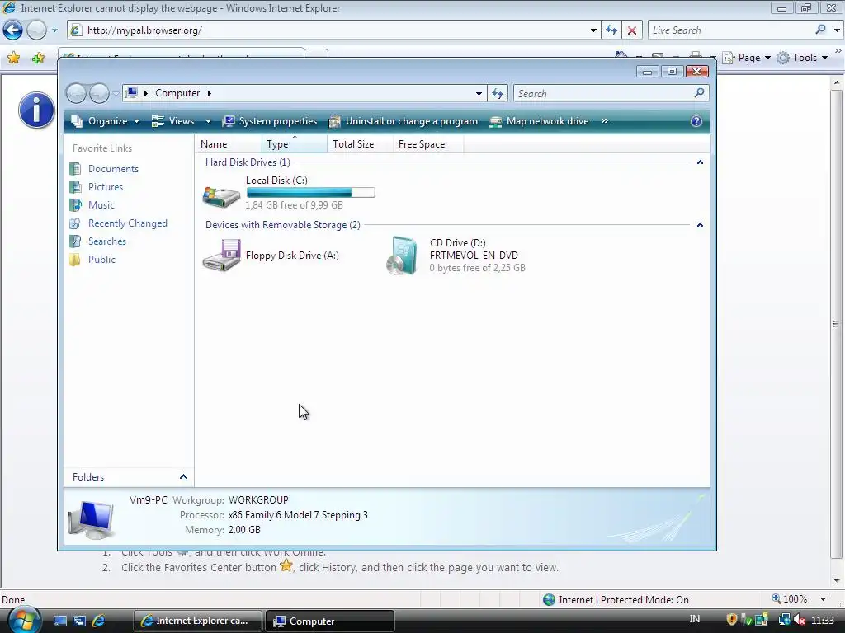The height and width of the screenshot is (633, 845).
Task: Sort by the Type column header
Action: point(295,143)
